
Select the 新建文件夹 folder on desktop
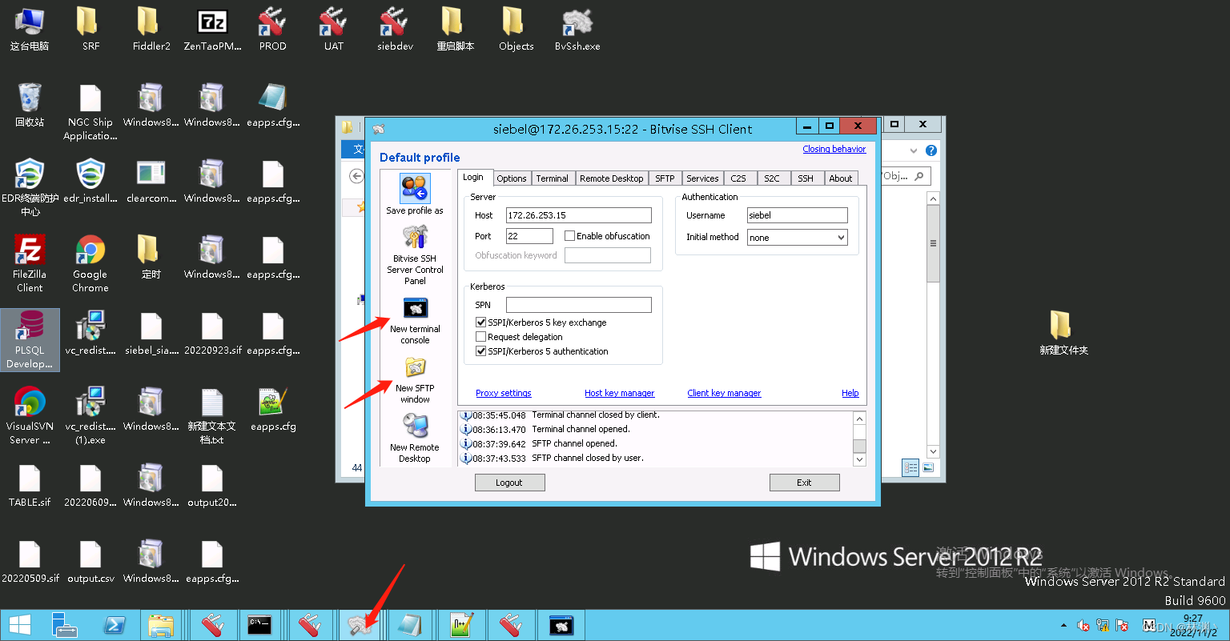[1063, 333]
